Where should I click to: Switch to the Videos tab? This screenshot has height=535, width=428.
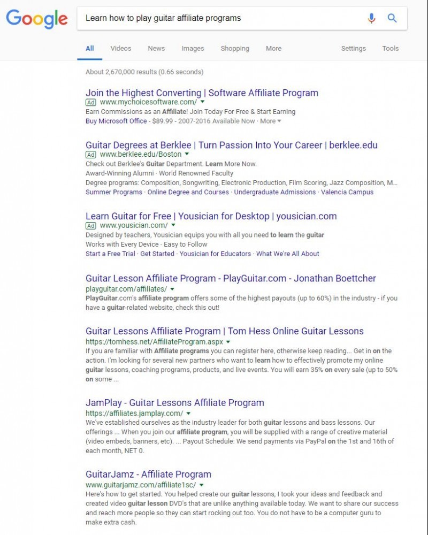click(x=121, y=49)
